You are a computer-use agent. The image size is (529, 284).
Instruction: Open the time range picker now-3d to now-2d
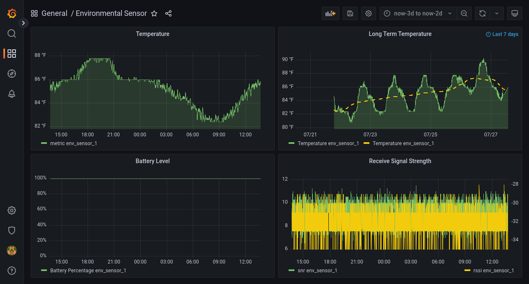click(418, 13)
